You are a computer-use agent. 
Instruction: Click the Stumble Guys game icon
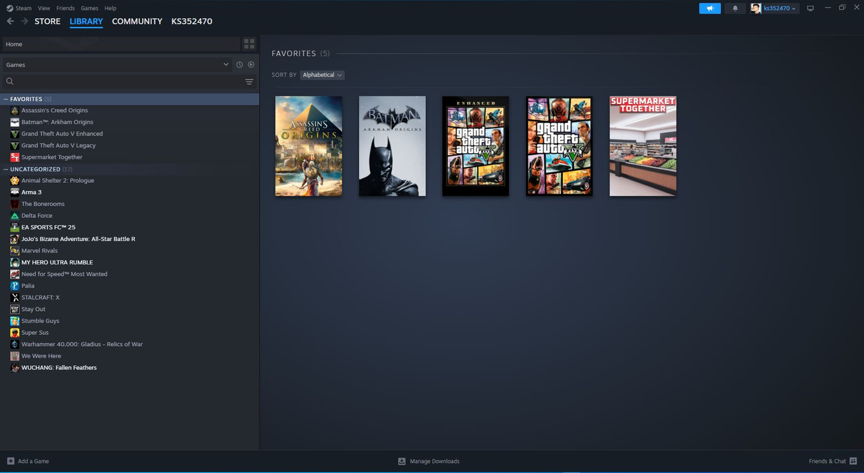[15, 321]
